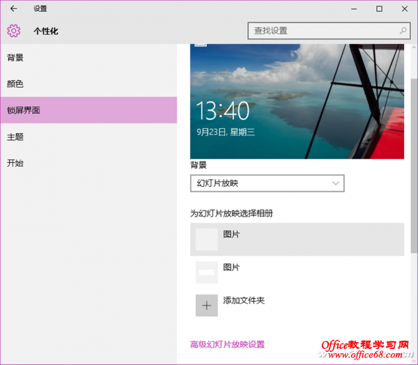Maximize the 设置 window
The width and height of the screenshot is (418, 365).
(x=379, y=9)
